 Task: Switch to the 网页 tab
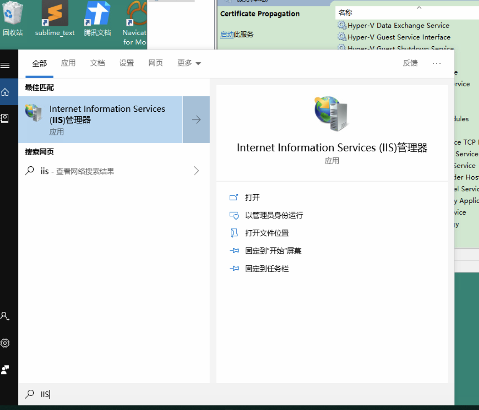(155, 63)
